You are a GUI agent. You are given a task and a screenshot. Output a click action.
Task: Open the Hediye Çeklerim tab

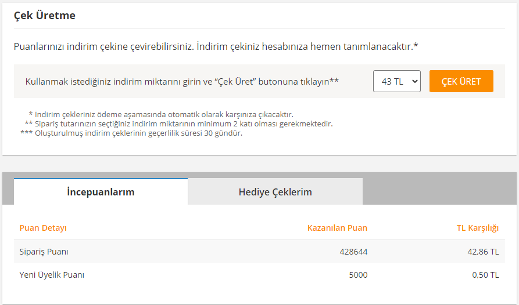tap(275, 192)
